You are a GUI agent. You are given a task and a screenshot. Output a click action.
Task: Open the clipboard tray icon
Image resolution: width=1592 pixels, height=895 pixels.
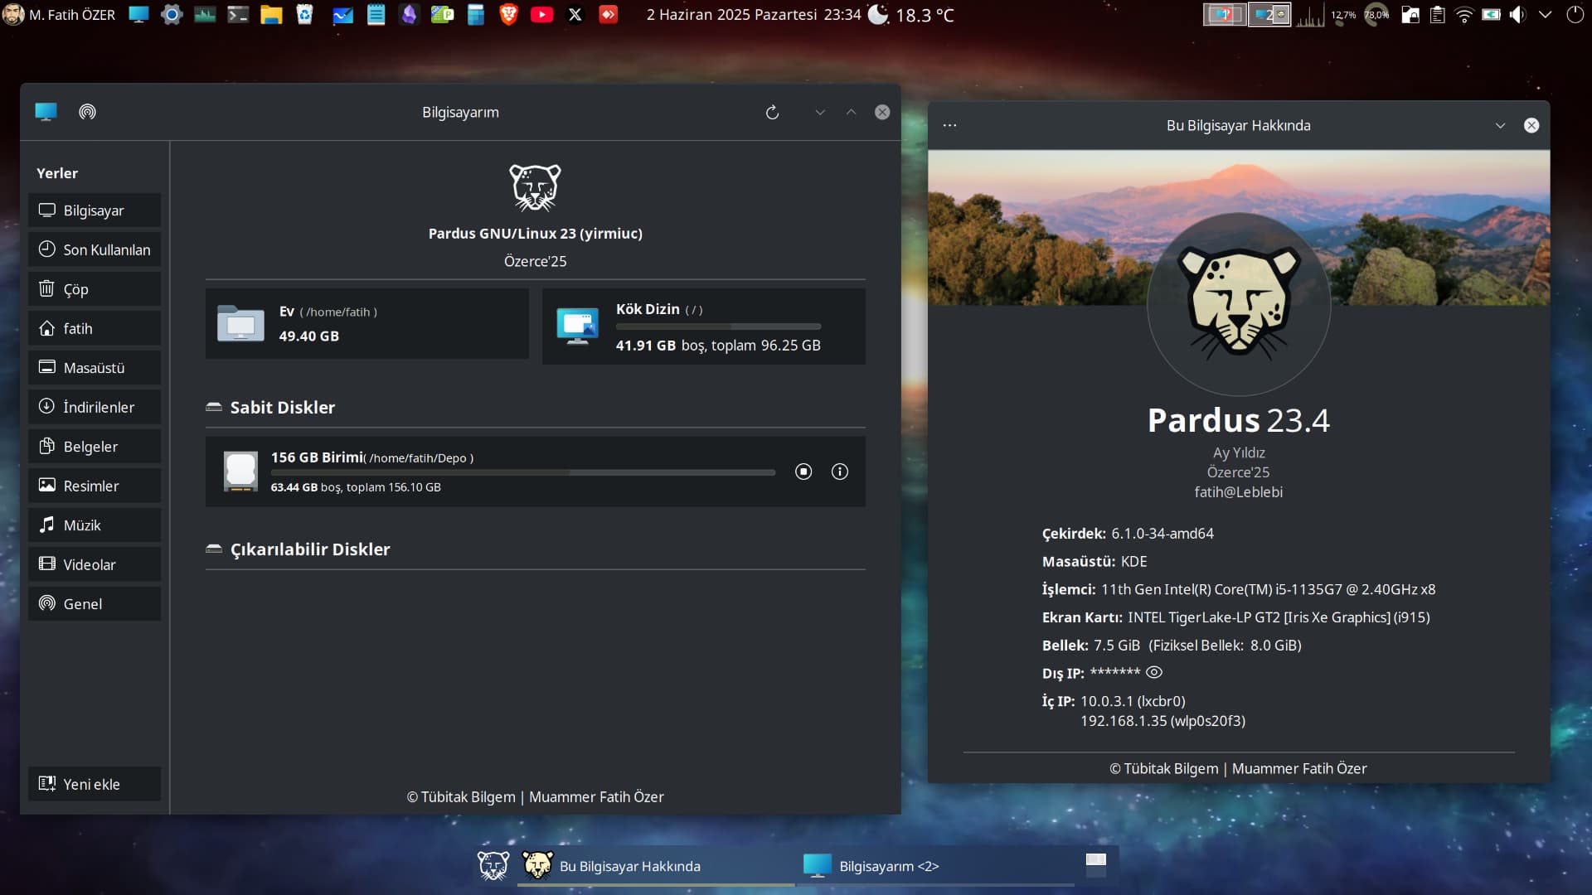pos(1438,15)
